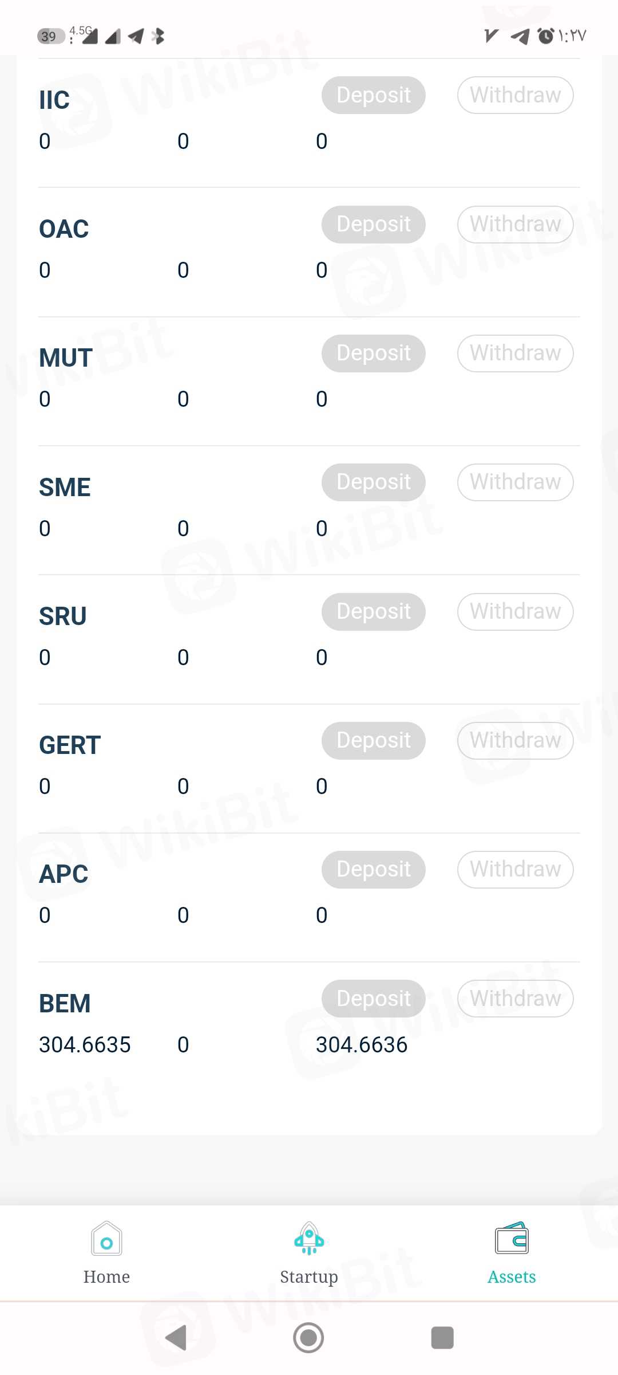This screenshot has width=618, height=1375.
Task: Withdraw from the OAC asset
Action: (x=515, y=224)
